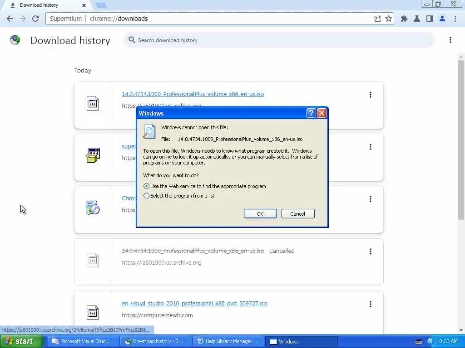
Task: Select the Windows taskbar item
Action: (x=302, y=342)
